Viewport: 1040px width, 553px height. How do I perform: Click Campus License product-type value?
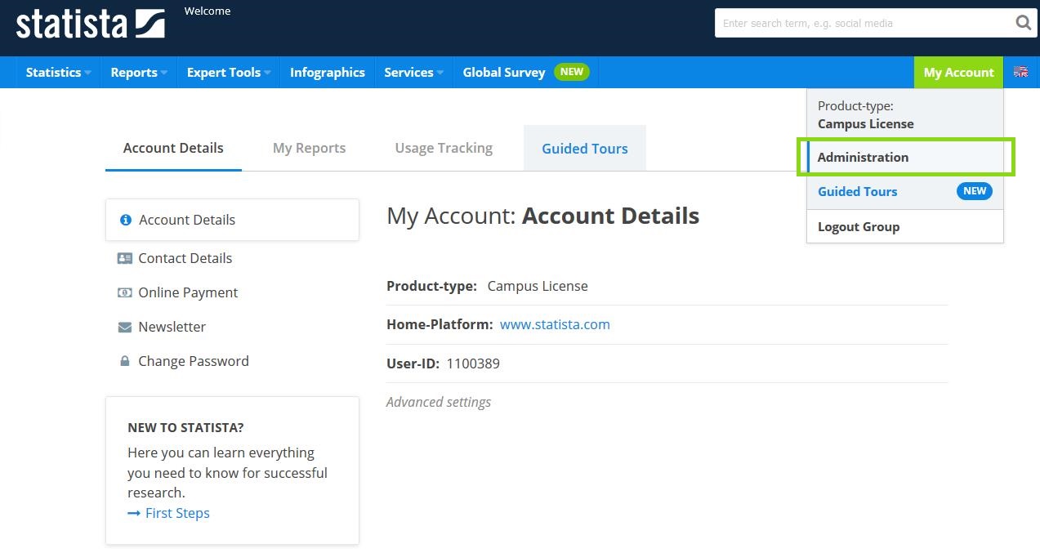[x=538, y=286]
